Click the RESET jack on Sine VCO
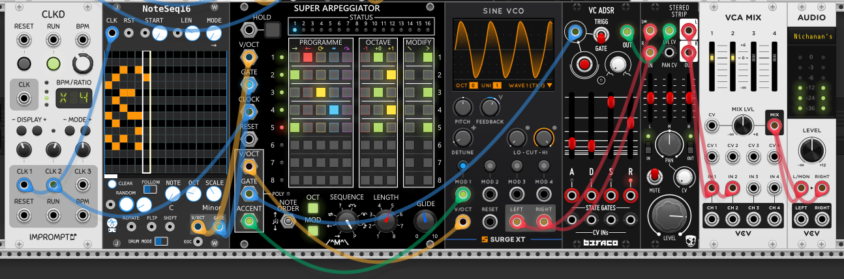Screen dimensions: 844x279 click(490, 222)
